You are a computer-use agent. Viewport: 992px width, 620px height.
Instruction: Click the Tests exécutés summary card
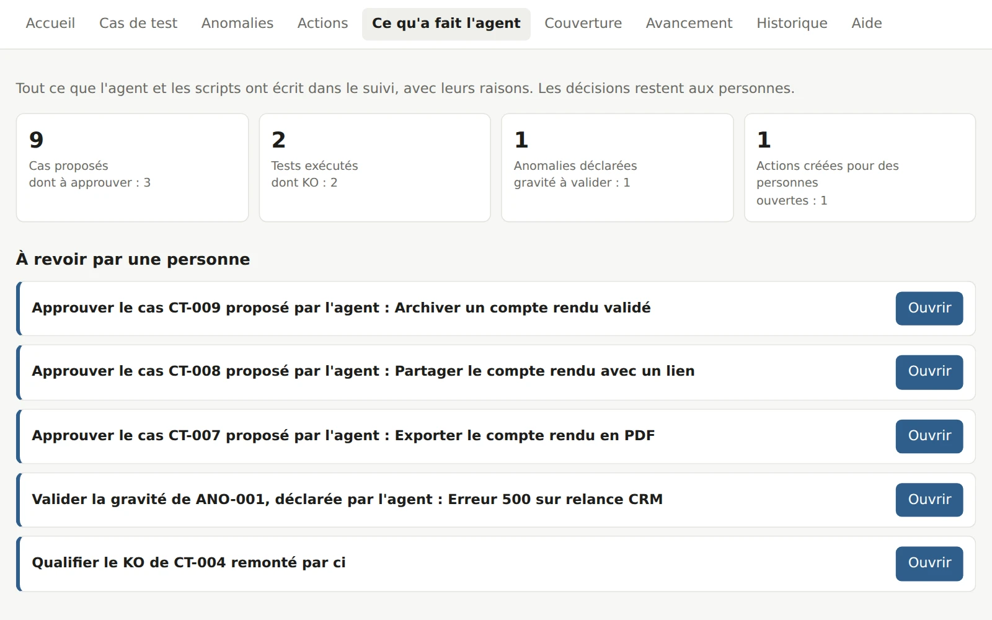374,167
